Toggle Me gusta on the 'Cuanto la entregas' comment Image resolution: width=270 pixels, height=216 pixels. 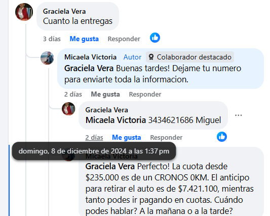[x=84, y=39]
